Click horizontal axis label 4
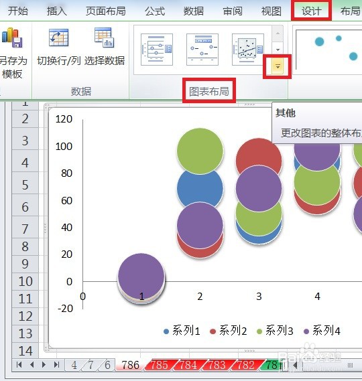 [318, 297]
